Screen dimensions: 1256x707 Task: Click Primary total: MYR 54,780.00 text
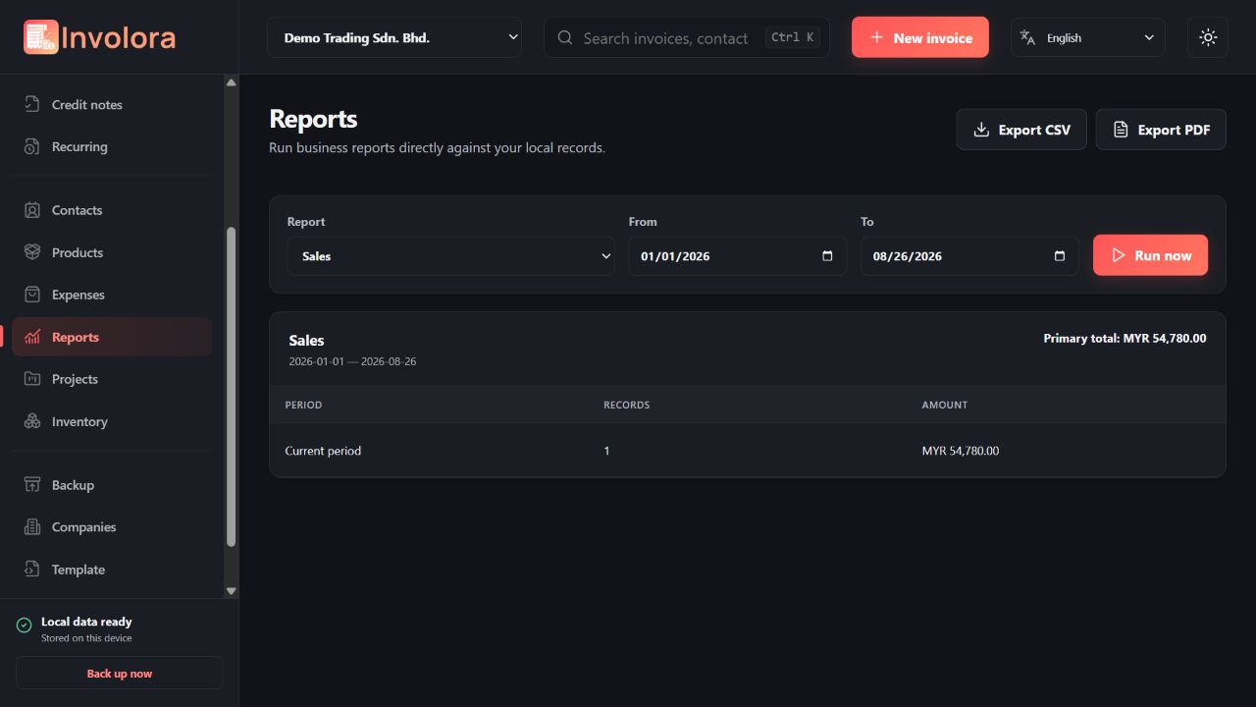pyautogui.click(x=1125, y=338)
